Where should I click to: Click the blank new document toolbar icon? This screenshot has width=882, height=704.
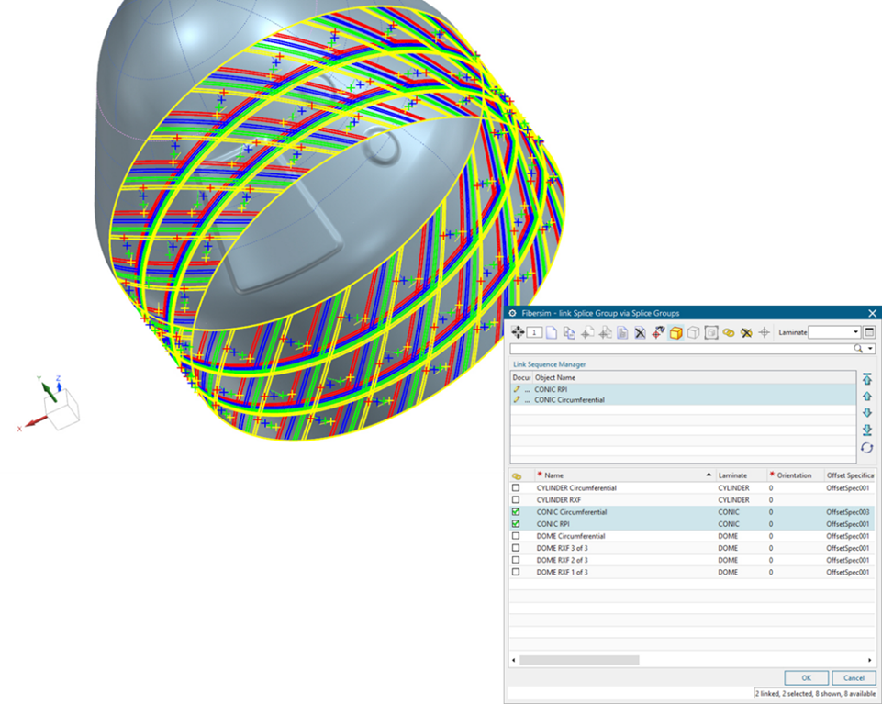(x=552, y=332)
